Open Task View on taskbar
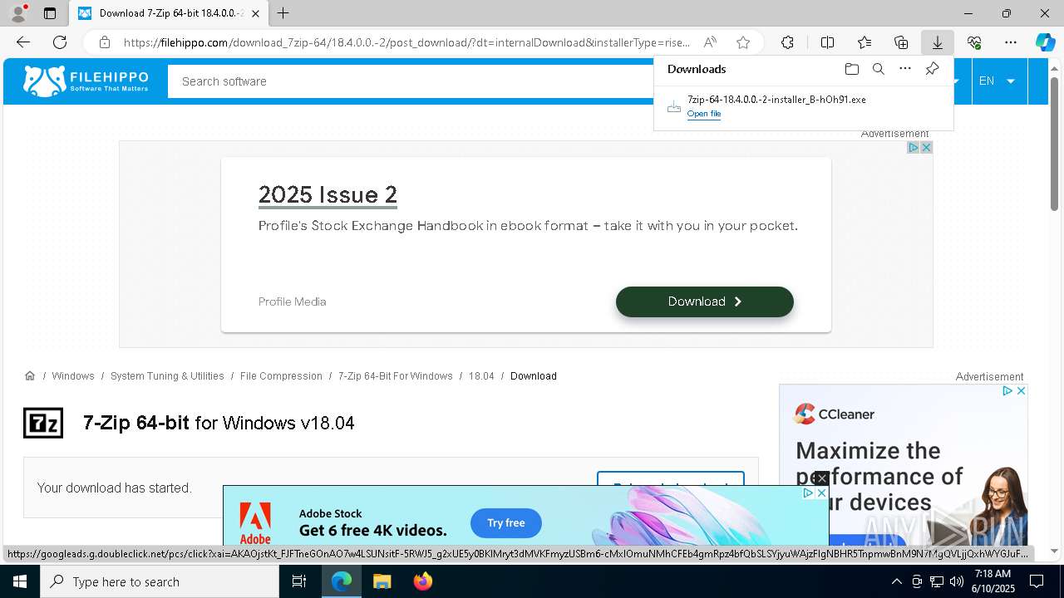This screenshot has height=598, width=1064. point(299,581)
